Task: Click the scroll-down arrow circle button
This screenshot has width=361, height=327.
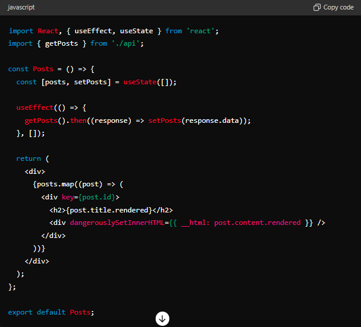Action: coord(162,319)
